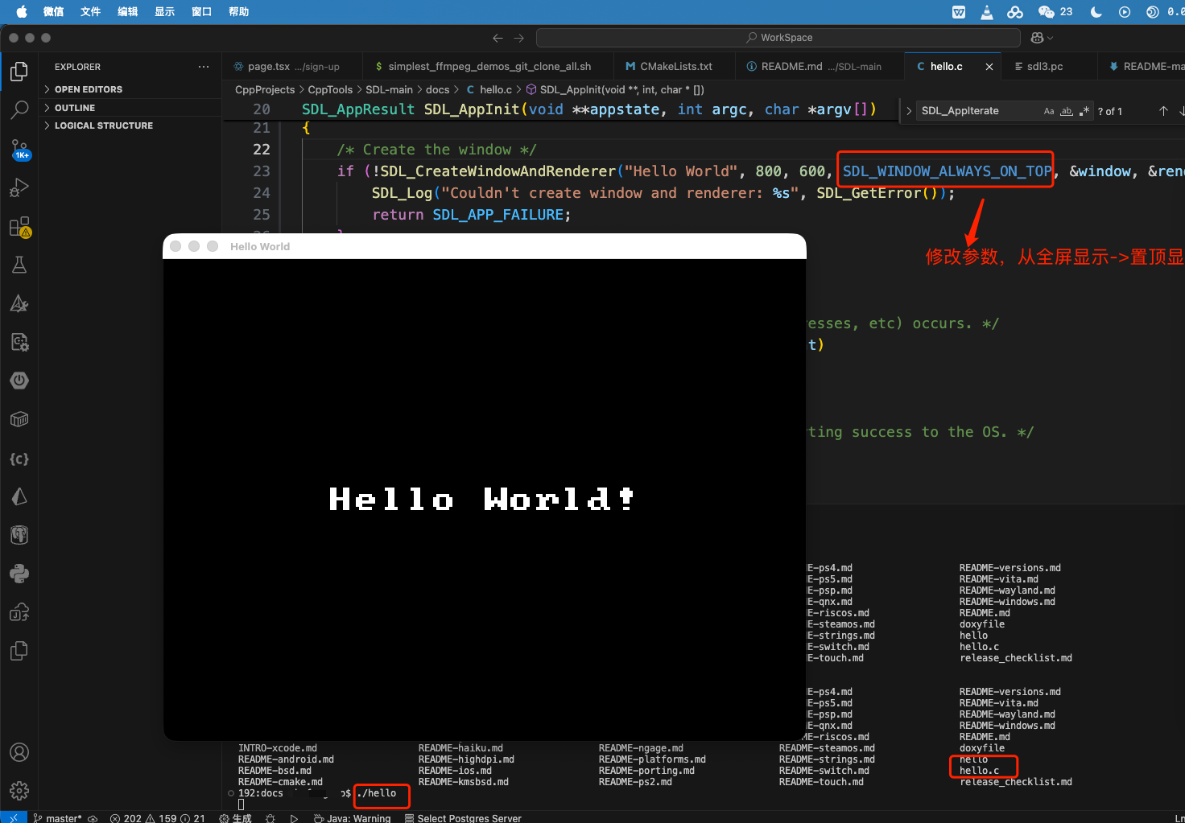1185x823 pixels.
Task: Click line number 23 in the editor
Action: pos(262,171)
